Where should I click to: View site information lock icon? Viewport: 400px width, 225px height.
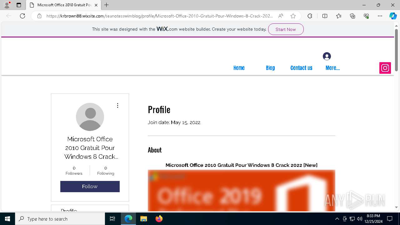39,16
